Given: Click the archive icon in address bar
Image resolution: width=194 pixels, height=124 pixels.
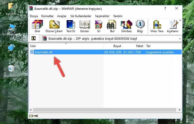Looking at the screenshot, I should 45,38.
